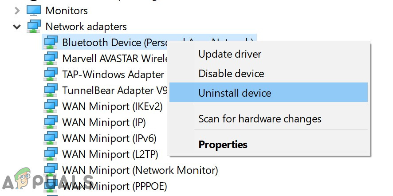Screen dimensions: 393x196
Task: Select Disable device in context menu
Action: pyautogui.click(x=231, y=74)
